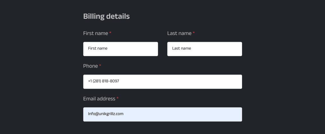Image resolution: width=325 pixels, height=134 pixels.
Task: Focus the Last name input field
Action: tap(205, 49)
